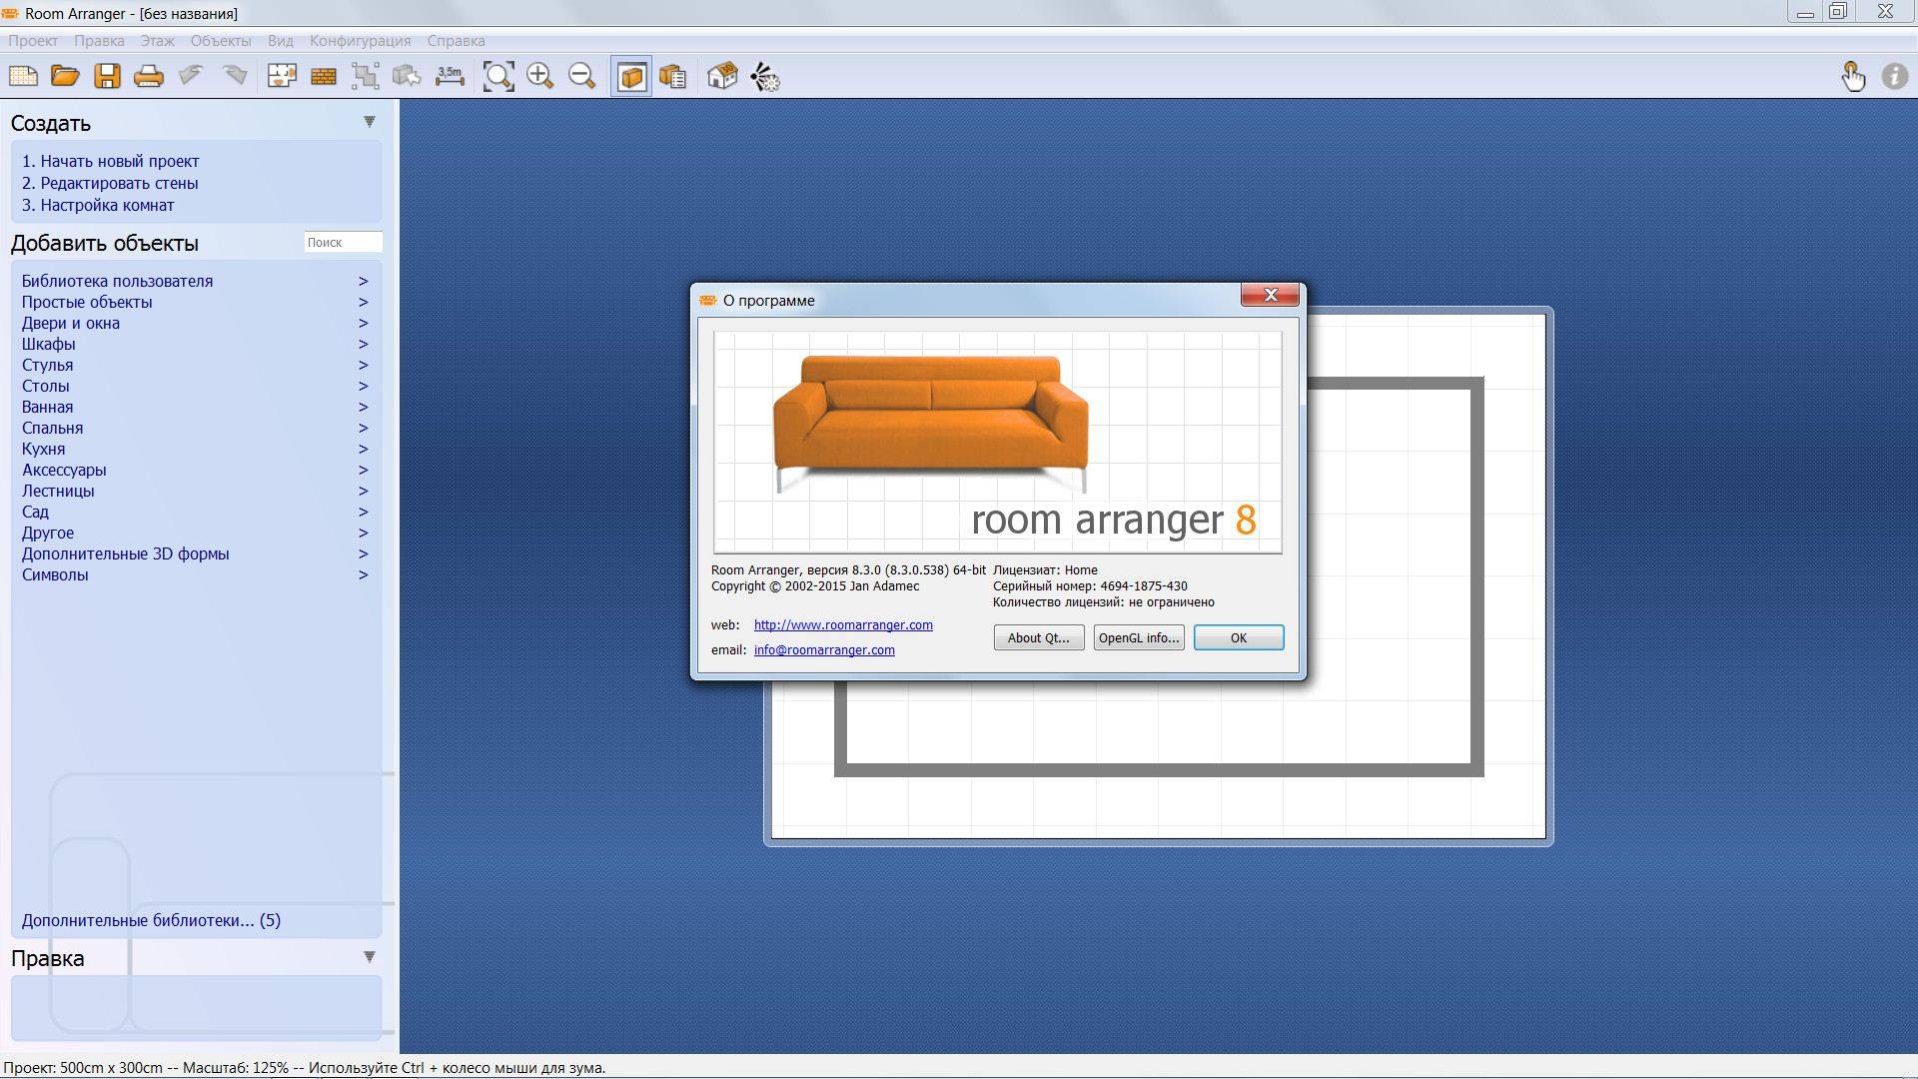Click the gray room wall on floor plan
This screenshot has width=1918, height=1079.
click(x=1159, y=769)
